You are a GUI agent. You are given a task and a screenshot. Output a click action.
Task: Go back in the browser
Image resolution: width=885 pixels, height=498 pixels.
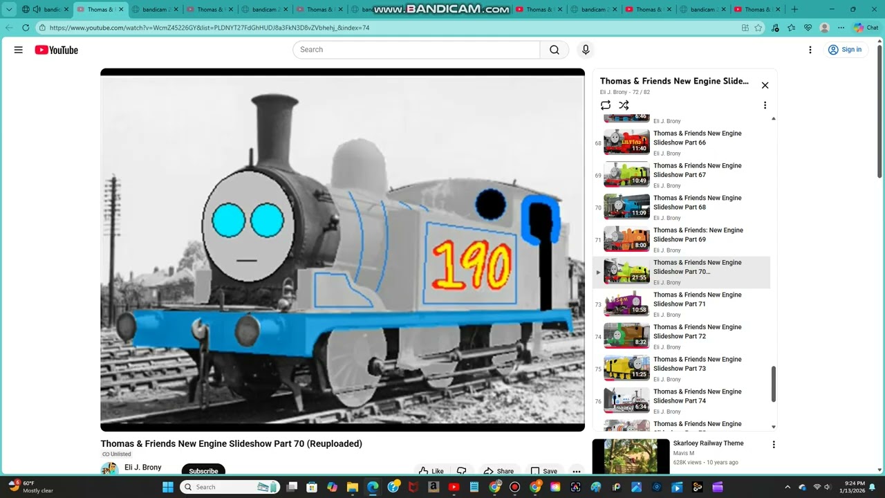(9, 28)
